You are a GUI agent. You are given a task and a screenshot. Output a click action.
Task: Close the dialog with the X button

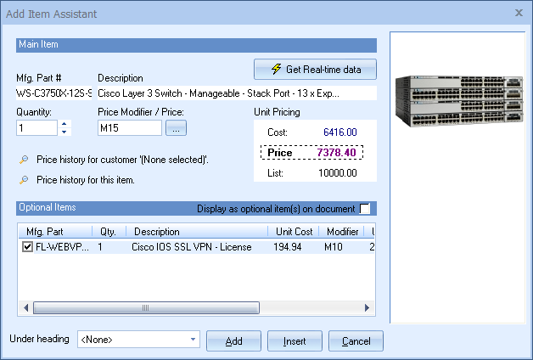519,13
